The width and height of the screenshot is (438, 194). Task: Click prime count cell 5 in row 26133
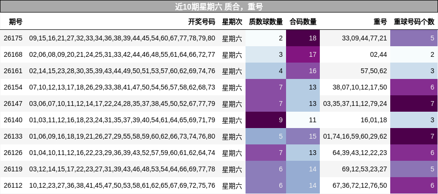click(x=266, y=136)
